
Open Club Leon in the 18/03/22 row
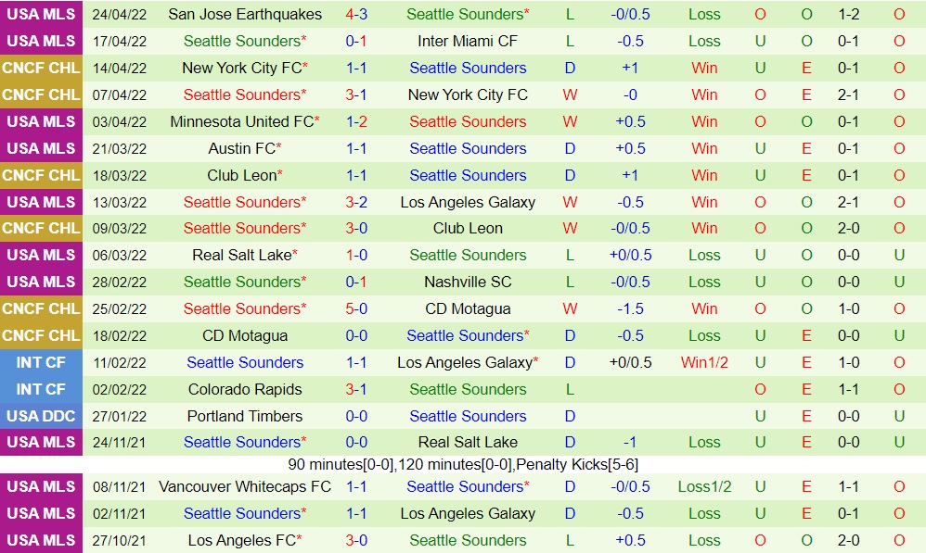pyautogui.click(x=241, y=175)
